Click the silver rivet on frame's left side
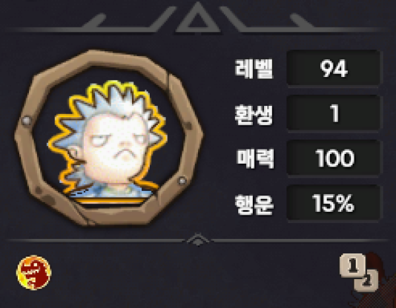This screenshot has height=308, width=396. point(26,120)
